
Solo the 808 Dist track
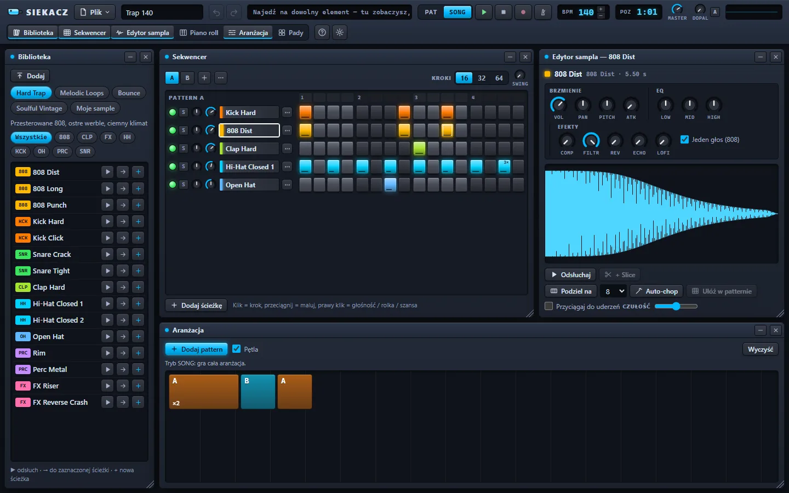click(184, 130)
